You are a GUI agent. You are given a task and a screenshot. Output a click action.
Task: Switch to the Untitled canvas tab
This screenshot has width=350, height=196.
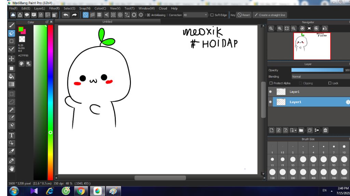tap(107, 21)
